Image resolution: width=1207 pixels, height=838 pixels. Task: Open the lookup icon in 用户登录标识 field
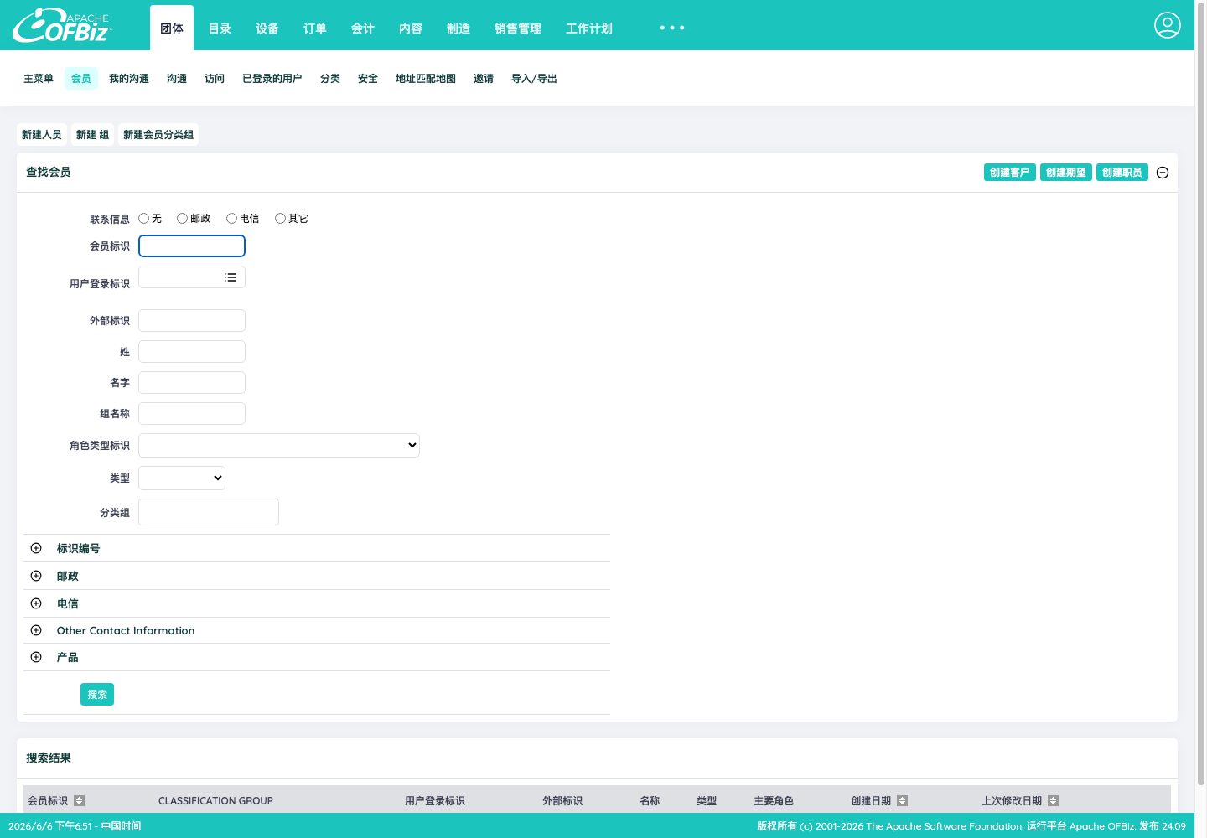(x=231, y=277)
